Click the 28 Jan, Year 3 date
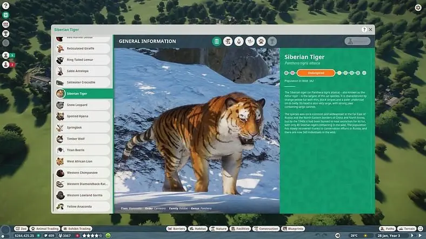 point(389,236)
